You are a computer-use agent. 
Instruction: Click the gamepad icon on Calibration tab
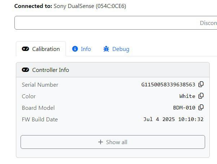(25, 49)
